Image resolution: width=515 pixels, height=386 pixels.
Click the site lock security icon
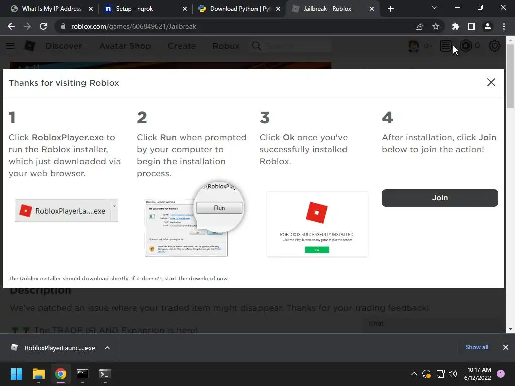(x=63, y=26)
